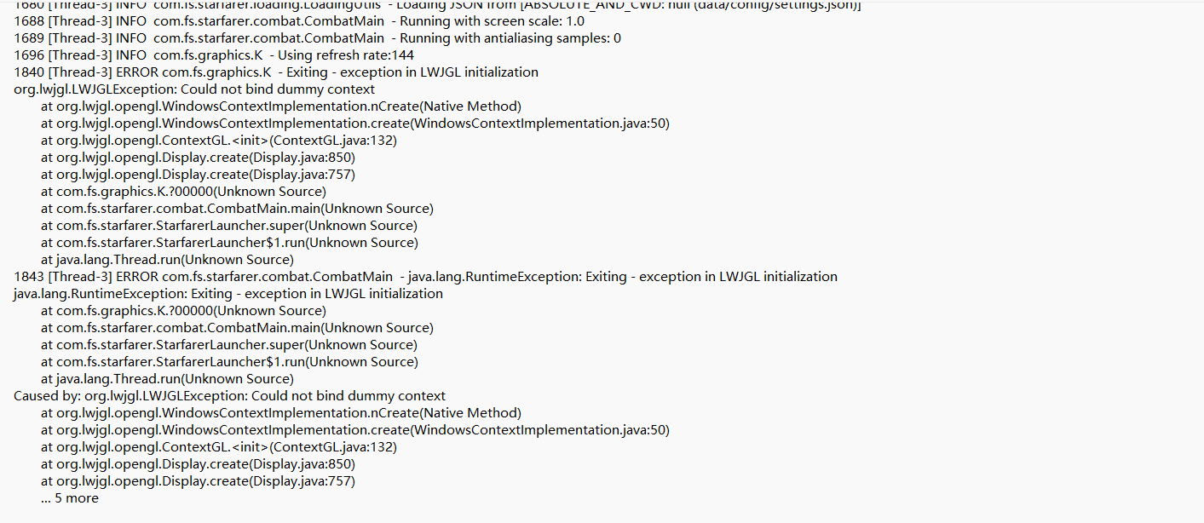Click the 1840 ERROR com.fs.graphics.K line
The height and width of the screenshot is (523, 1204).
click(276, 72)
